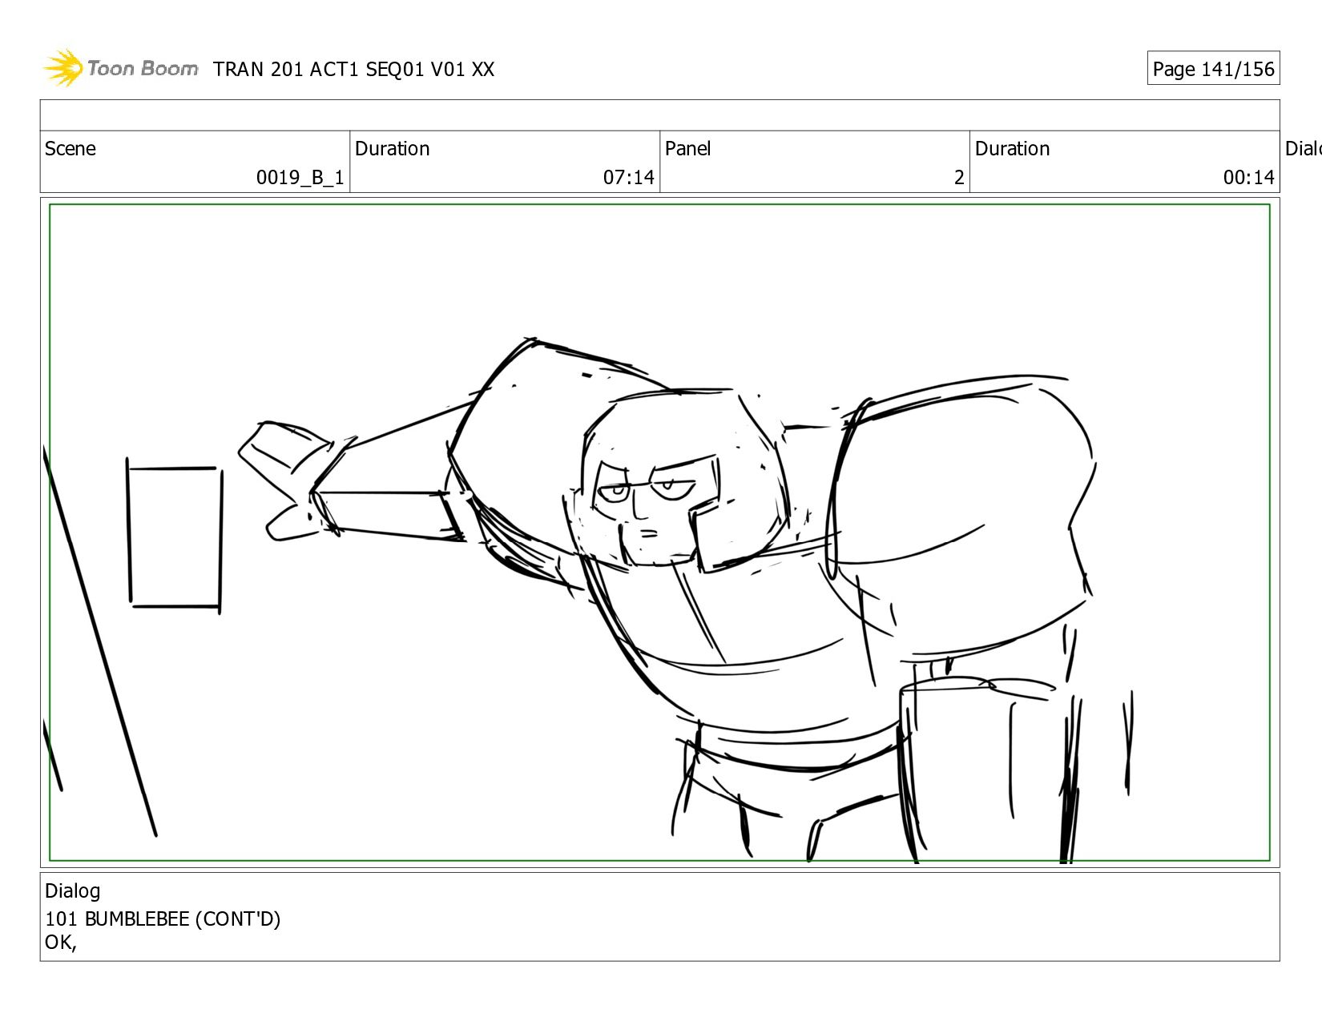This screenshot has width=1322, height=1021.
Task: Click the dialog text OK,
Action: pyautogui.click(x=61, y=943)
